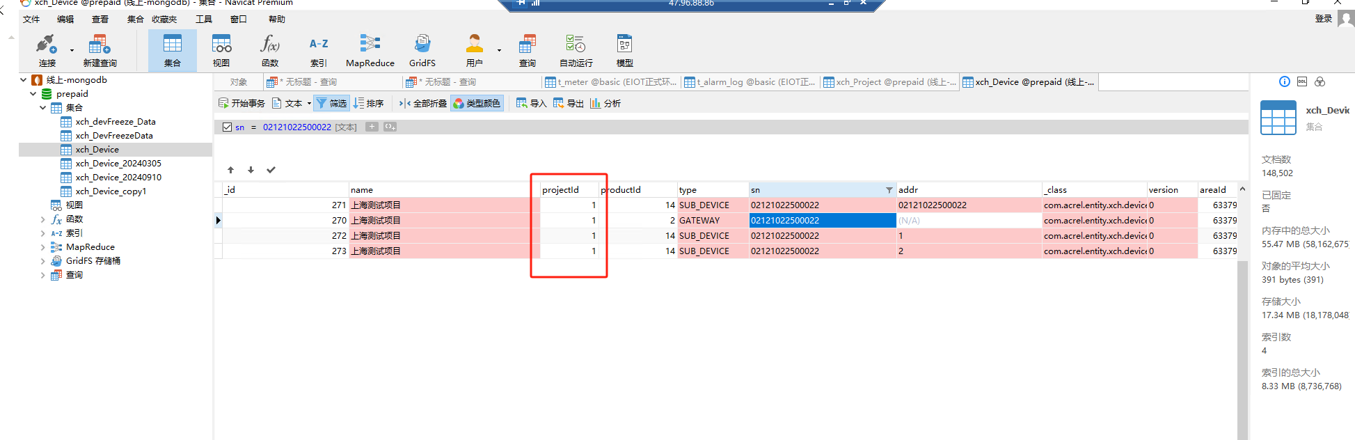Click the 索引 (Index) A-Z icon
The width and height of the screenshot is (1355, 440).
coord(319,49)
